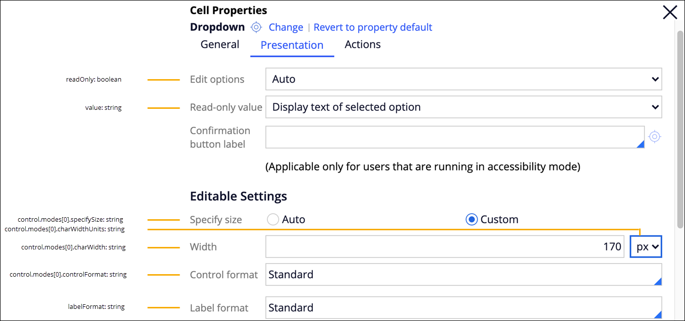Click blue corner triangle in Label format field
The height and width of the screenshot is (321, 685).
(657, 314)
